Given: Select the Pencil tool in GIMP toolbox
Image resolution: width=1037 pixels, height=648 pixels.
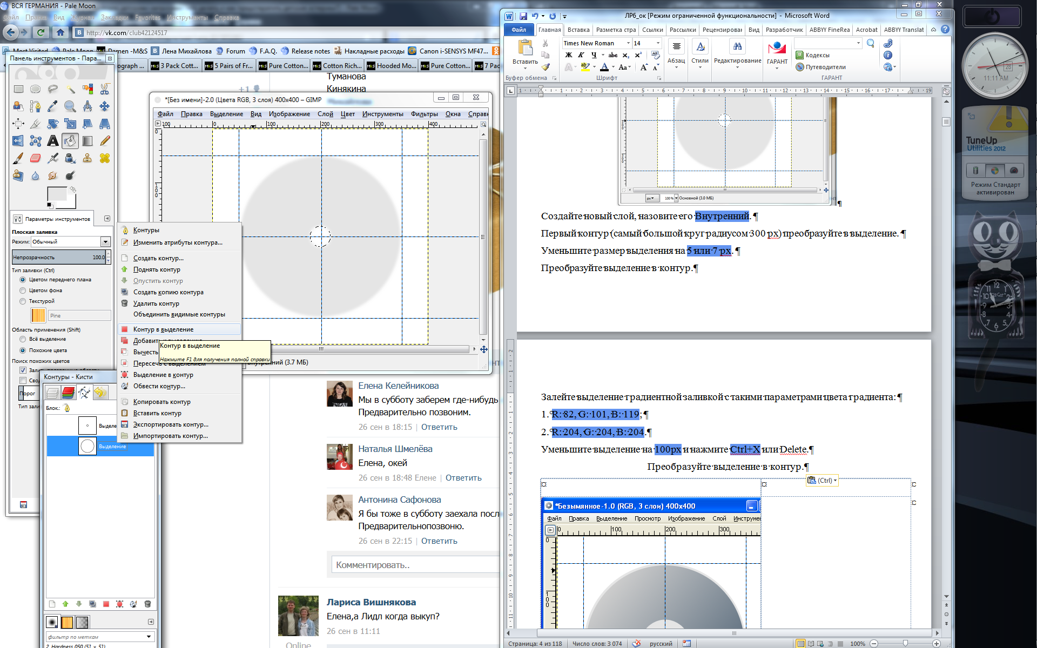Looking at the screenshot, I should [x=105, y=141].
